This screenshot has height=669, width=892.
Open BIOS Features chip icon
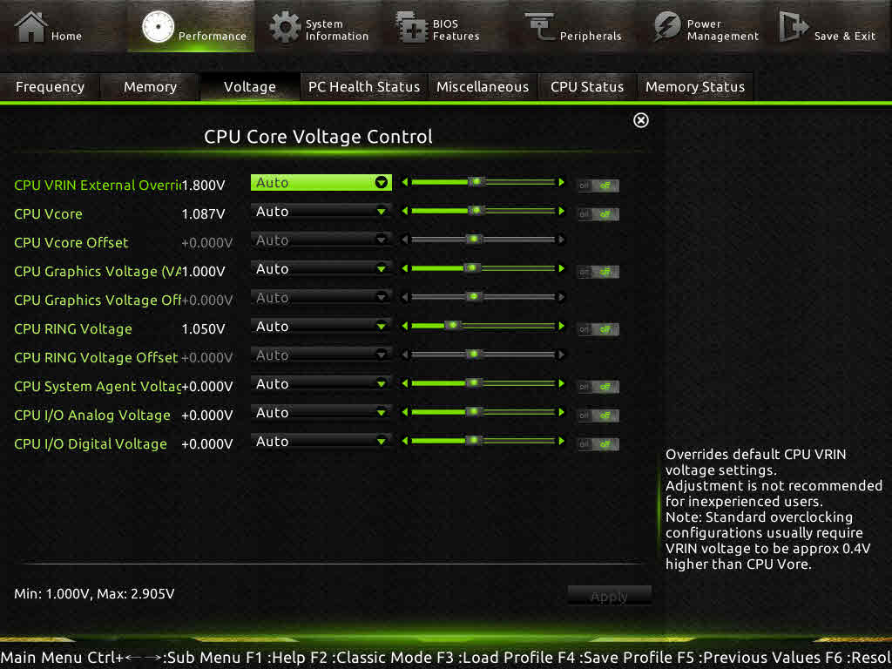[x=411, y=27]
